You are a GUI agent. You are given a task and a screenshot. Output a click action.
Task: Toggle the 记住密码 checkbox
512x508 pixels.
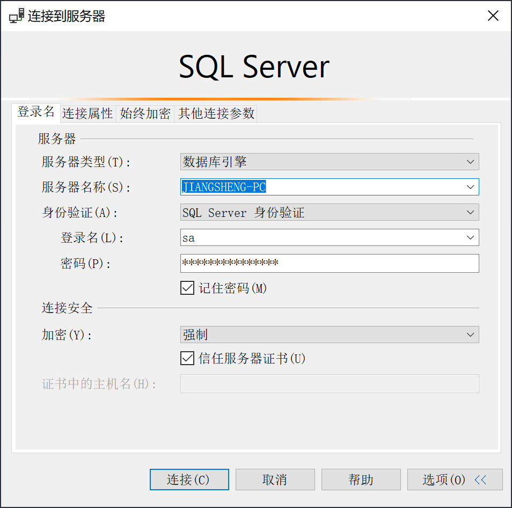click(x=187, y=288)
